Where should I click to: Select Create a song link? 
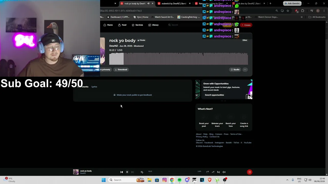tap(244, 120)
